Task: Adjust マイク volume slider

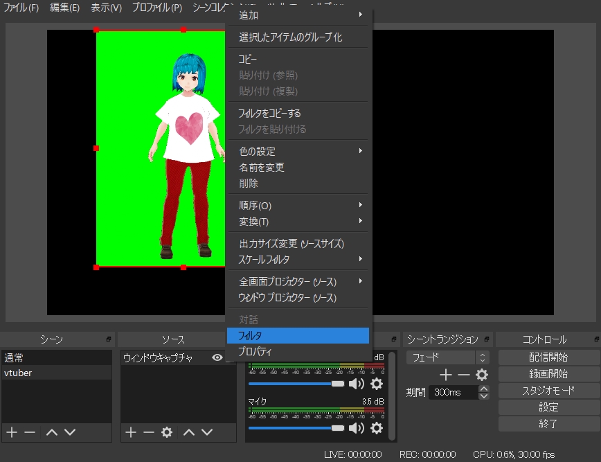Action: pyautogui.click(x=296, y=428)
